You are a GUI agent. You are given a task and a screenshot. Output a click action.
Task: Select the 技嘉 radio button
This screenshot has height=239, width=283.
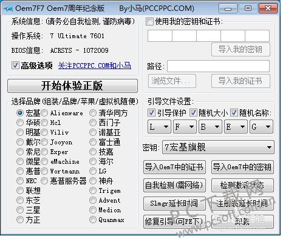[x=93, y=152]
